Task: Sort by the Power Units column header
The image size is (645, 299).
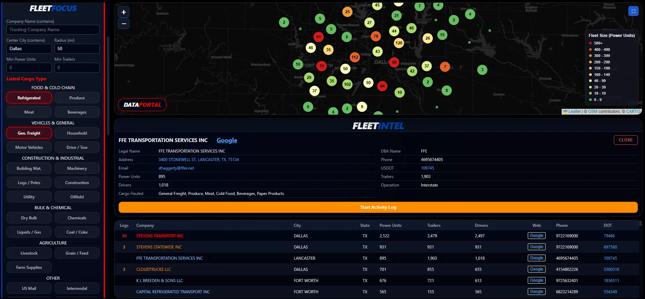Action: point(390,225)
